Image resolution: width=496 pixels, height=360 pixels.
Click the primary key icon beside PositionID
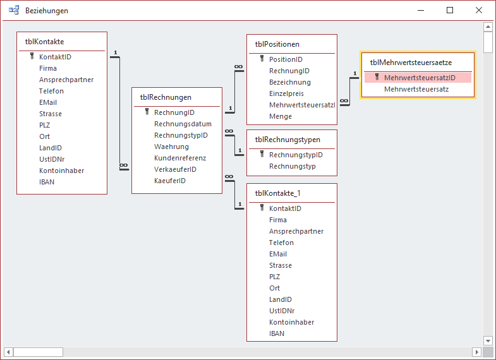[262, 59]
